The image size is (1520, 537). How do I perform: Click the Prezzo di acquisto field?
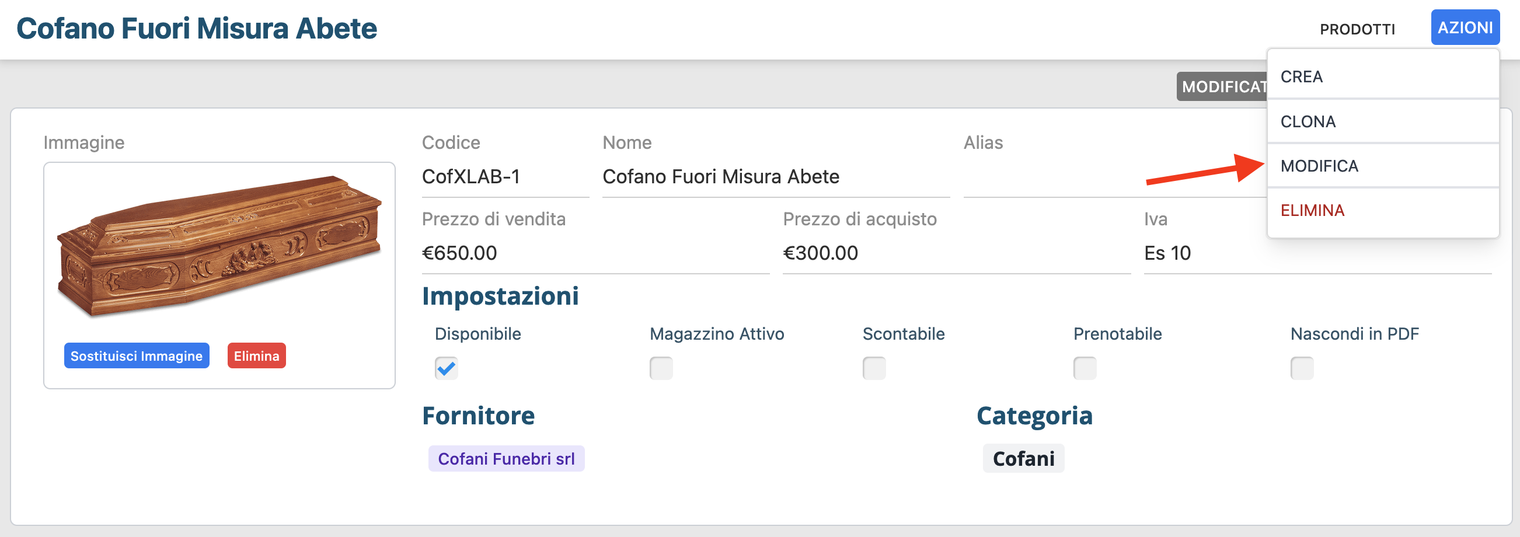(x=956, y=253)
